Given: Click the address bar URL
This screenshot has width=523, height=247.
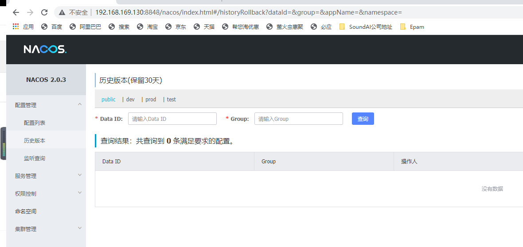Looking at the screenshot, I should pos(249,13).
